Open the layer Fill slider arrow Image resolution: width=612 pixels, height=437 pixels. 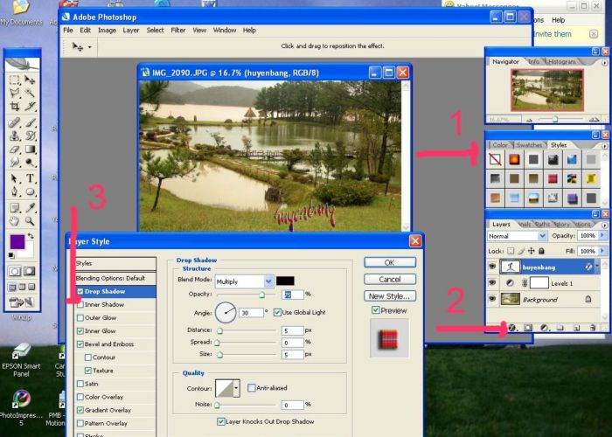coord(602,251)
